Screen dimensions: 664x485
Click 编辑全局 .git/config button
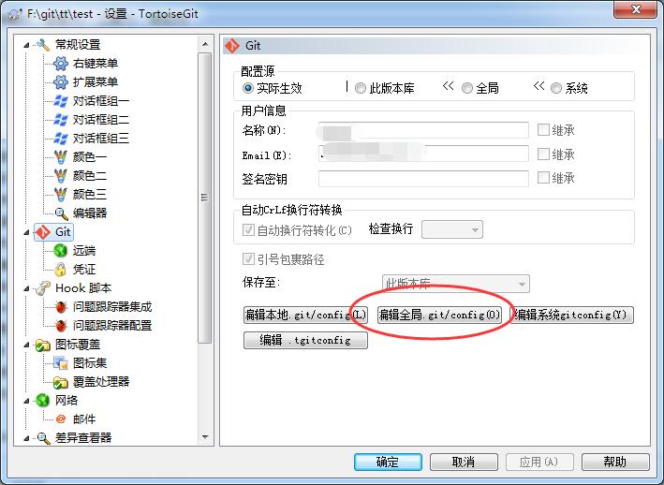point(439,315)
